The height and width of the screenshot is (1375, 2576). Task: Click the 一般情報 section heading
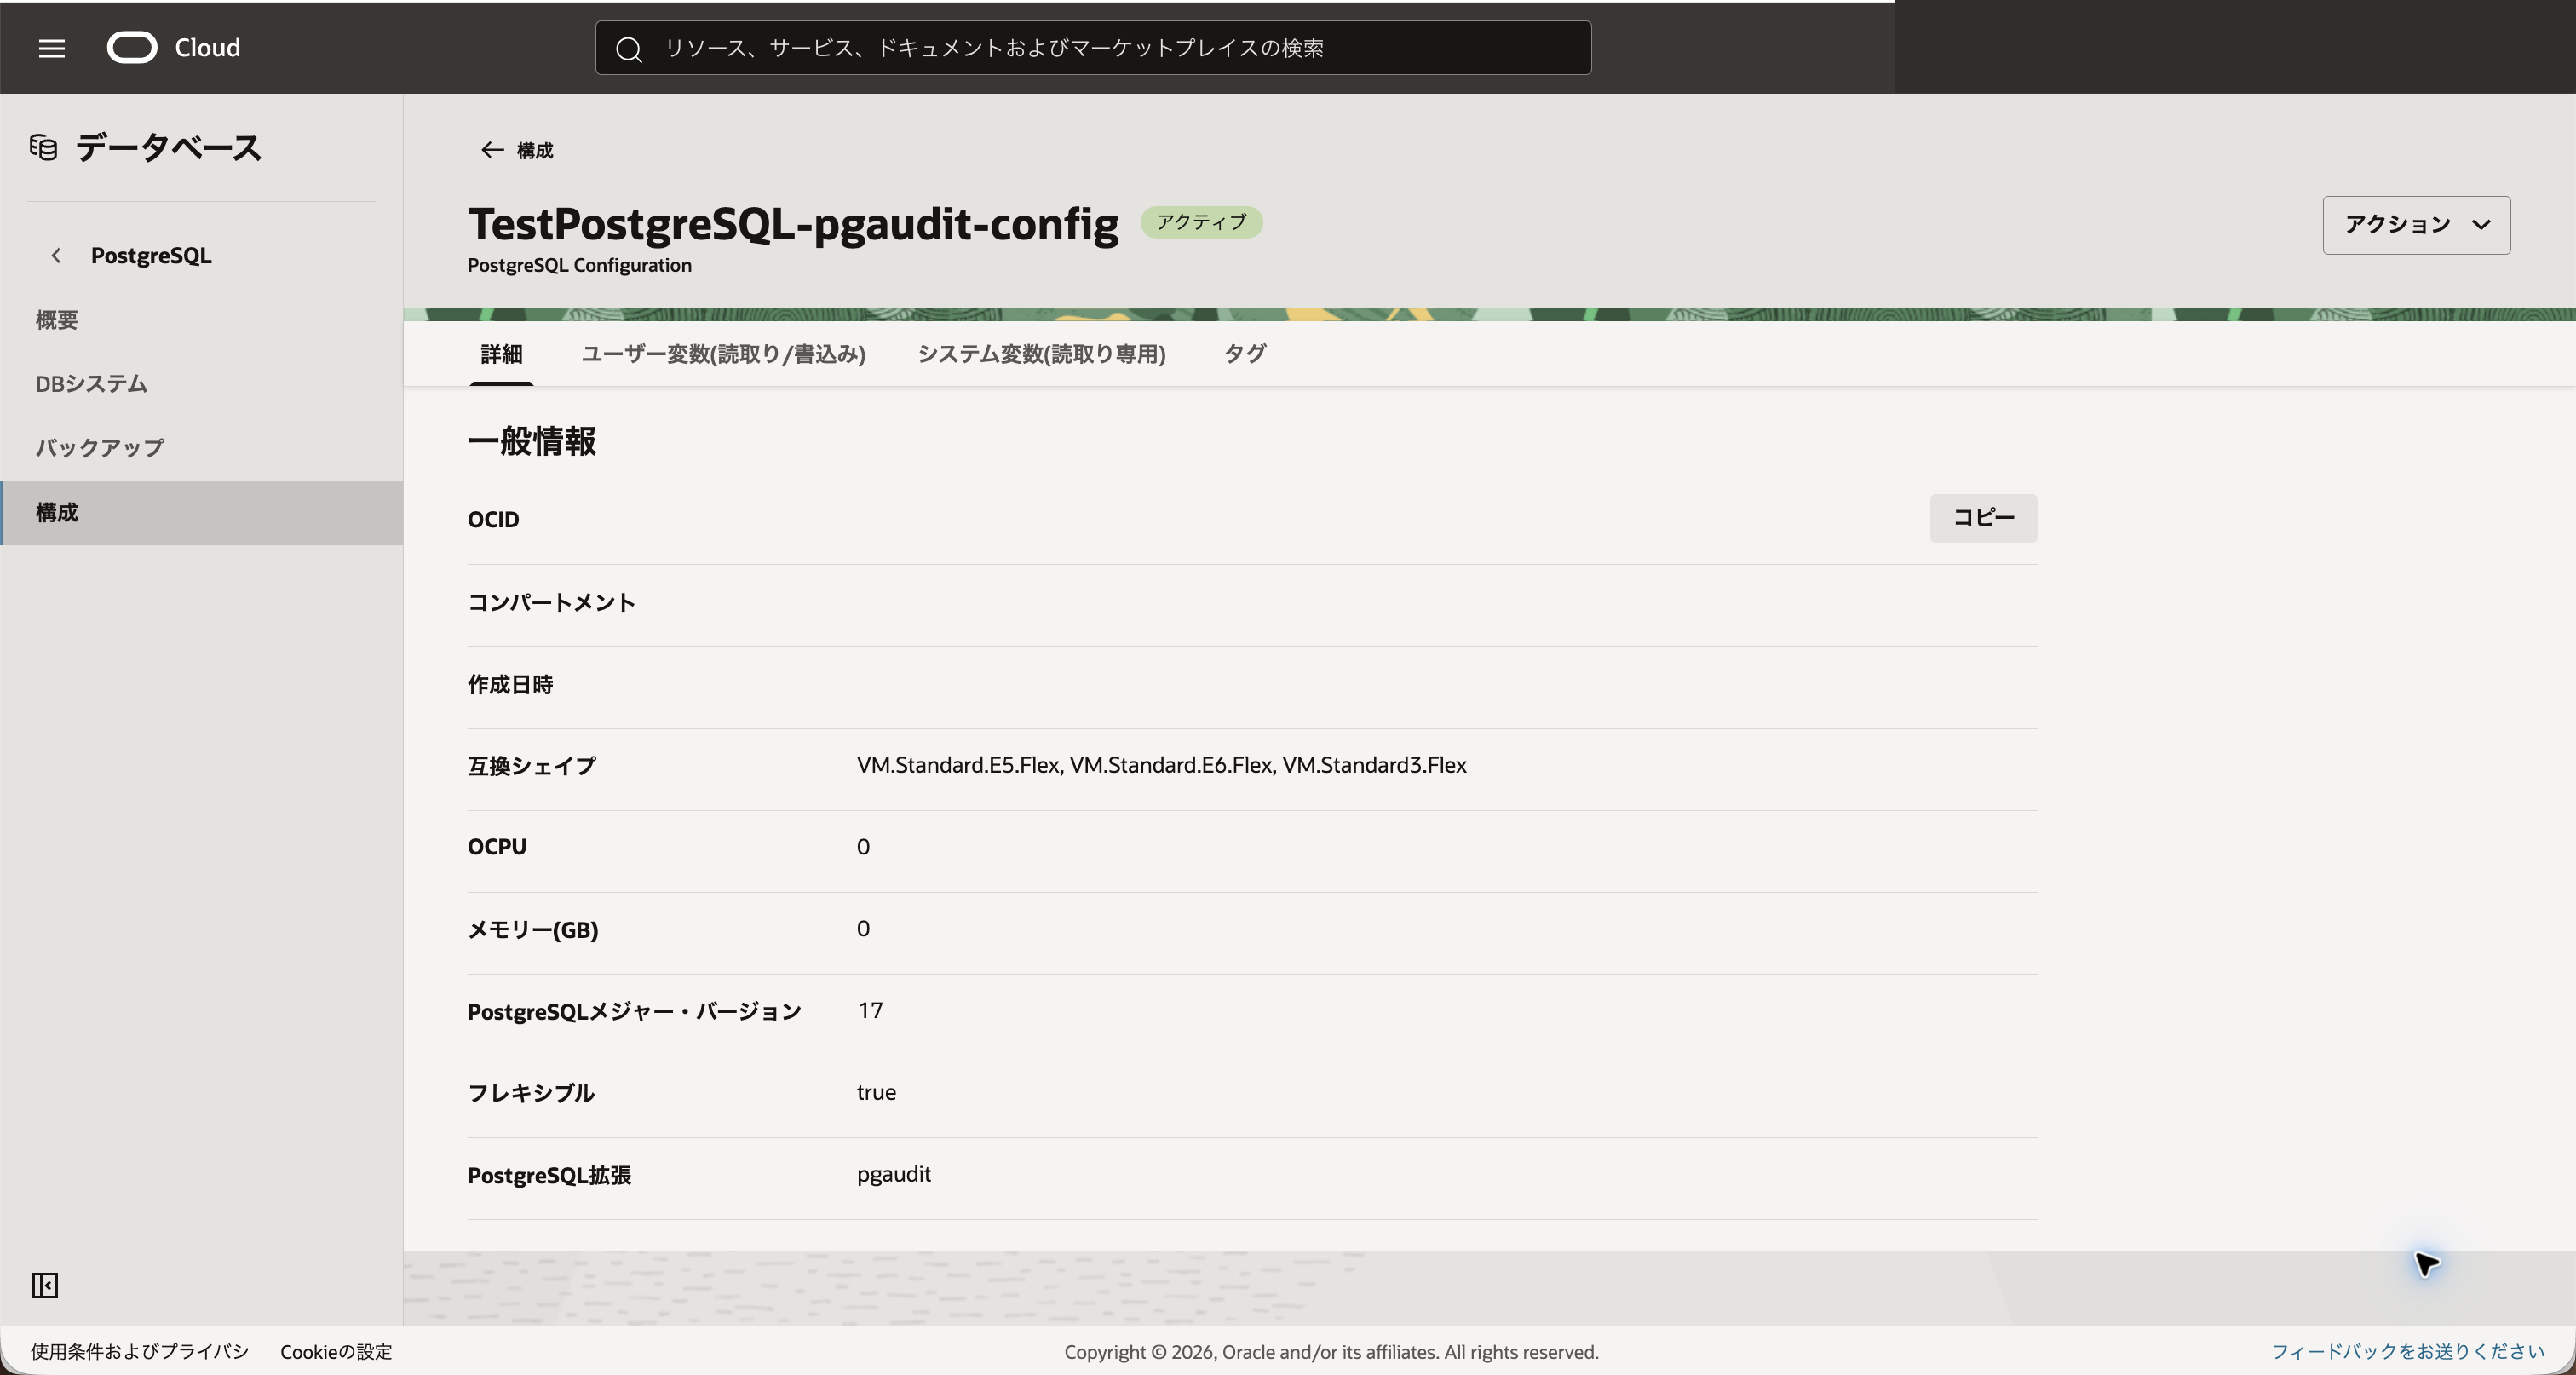coord(532,441)
